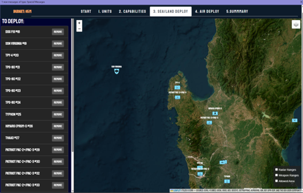Remove TPS-80 #24 from deploy list
303x193 pixels.
point(58,103)
